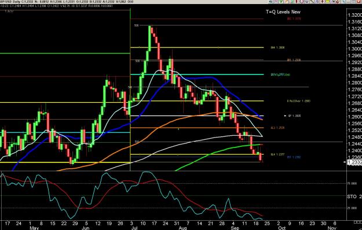Click the 1.3000 value on price scale
This screenshot has height=230, width=362.
click(355, 49)
